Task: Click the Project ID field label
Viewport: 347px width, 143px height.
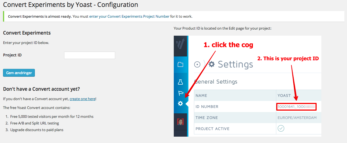Action: (x=12, y=55)
